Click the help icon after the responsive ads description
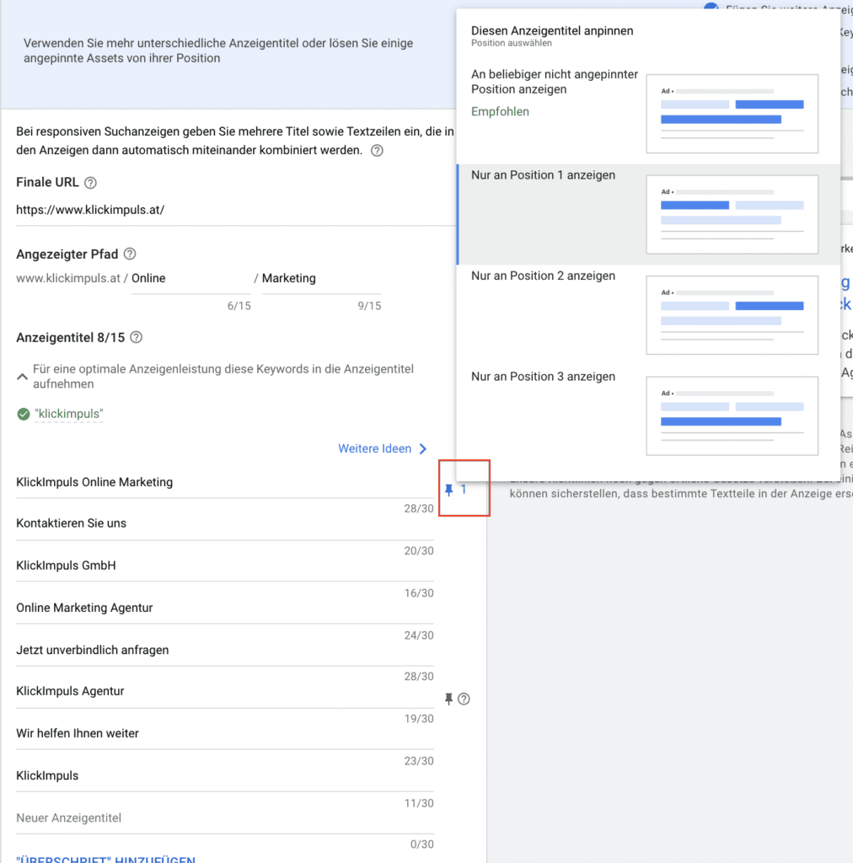853x863 pixels. 377,151
